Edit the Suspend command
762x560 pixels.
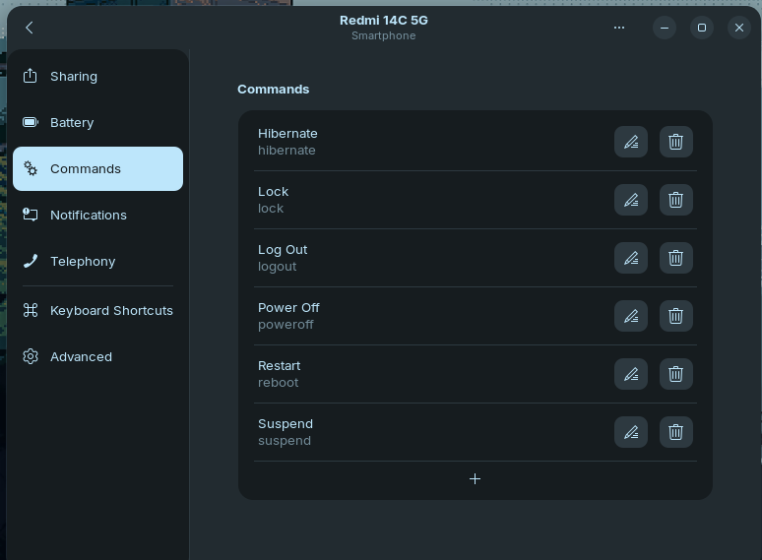pos(631,432)
